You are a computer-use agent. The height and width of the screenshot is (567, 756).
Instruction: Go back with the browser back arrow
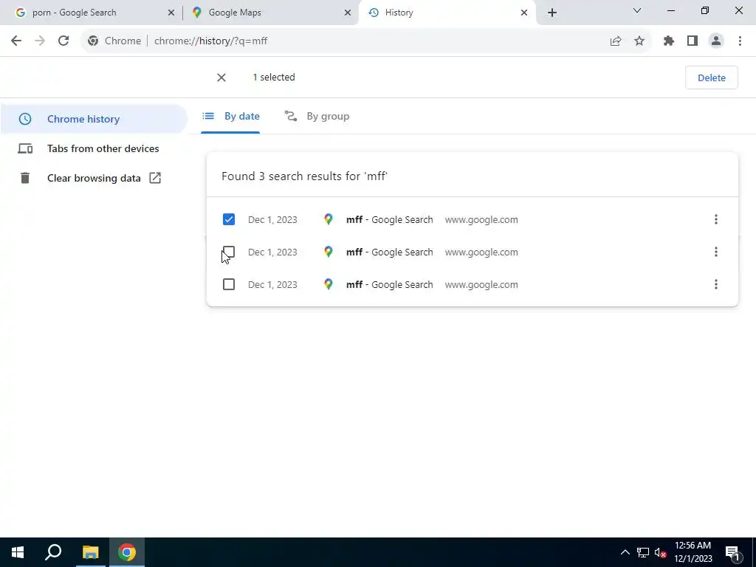[16, 41]
